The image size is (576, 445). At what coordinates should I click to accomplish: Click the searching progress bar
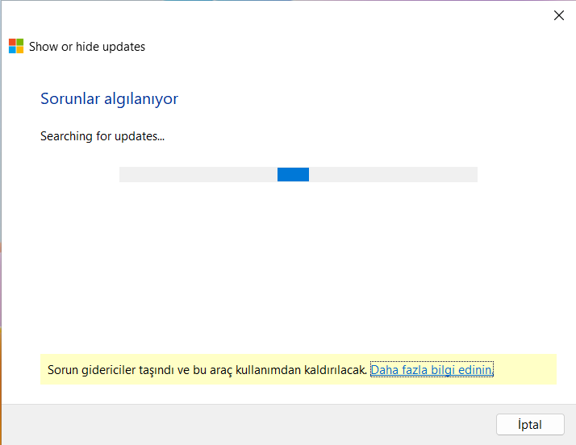click(298, 174)
